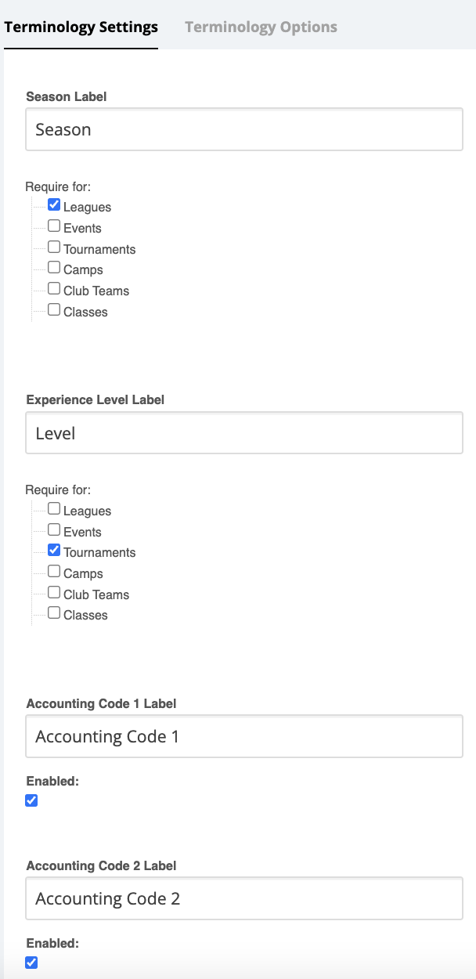The width and height of the screenshot is (476, 979).
Task: Check Camps under Season Label
Action: point(54,268)
